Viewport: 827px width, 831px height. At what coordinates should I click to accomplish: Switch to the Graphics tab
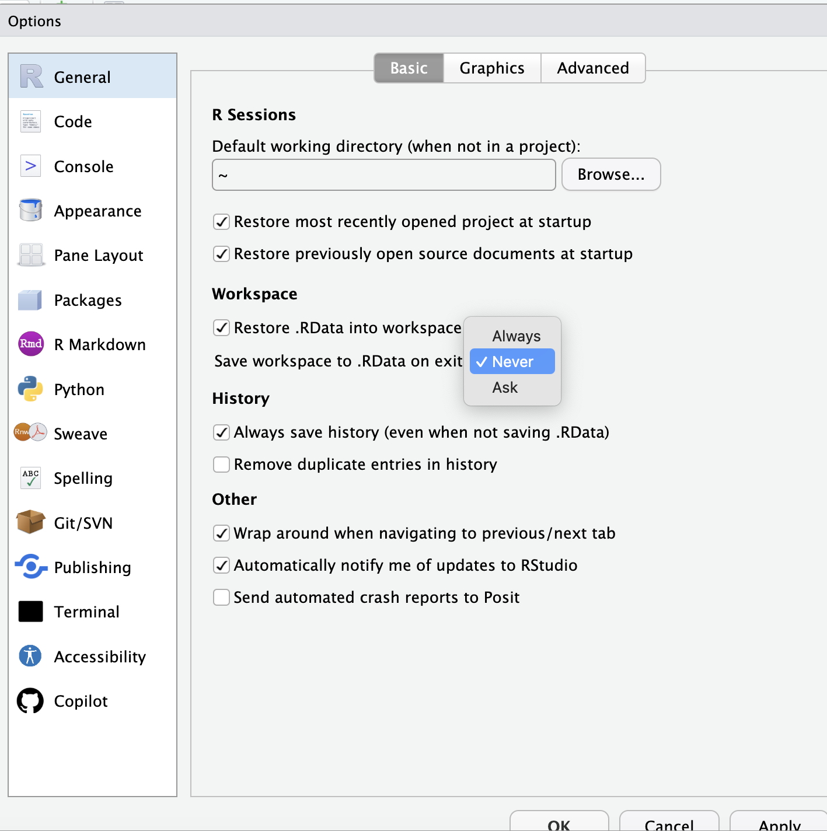[491, 68]
